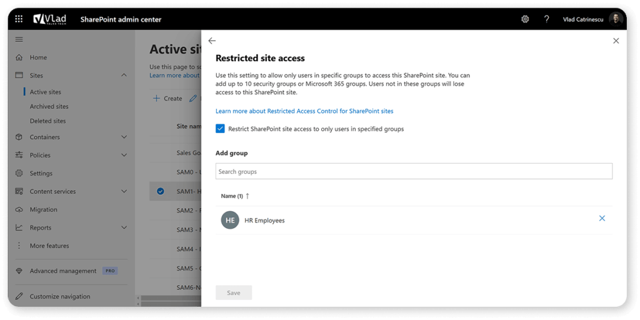The image size is (640, 320).
Task: Click the SAM4 site row
Action: (x=176, y=249)
